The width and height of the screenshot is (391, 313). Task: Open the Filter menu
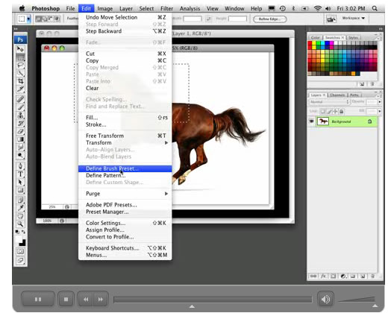click(x=166, y=8)
